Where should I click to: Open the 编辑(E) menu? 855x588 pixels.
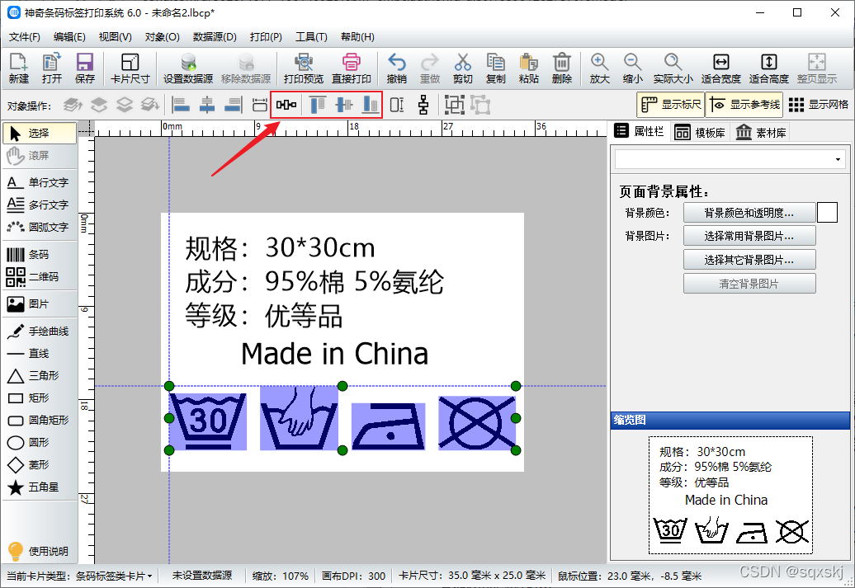coord(69,37)
